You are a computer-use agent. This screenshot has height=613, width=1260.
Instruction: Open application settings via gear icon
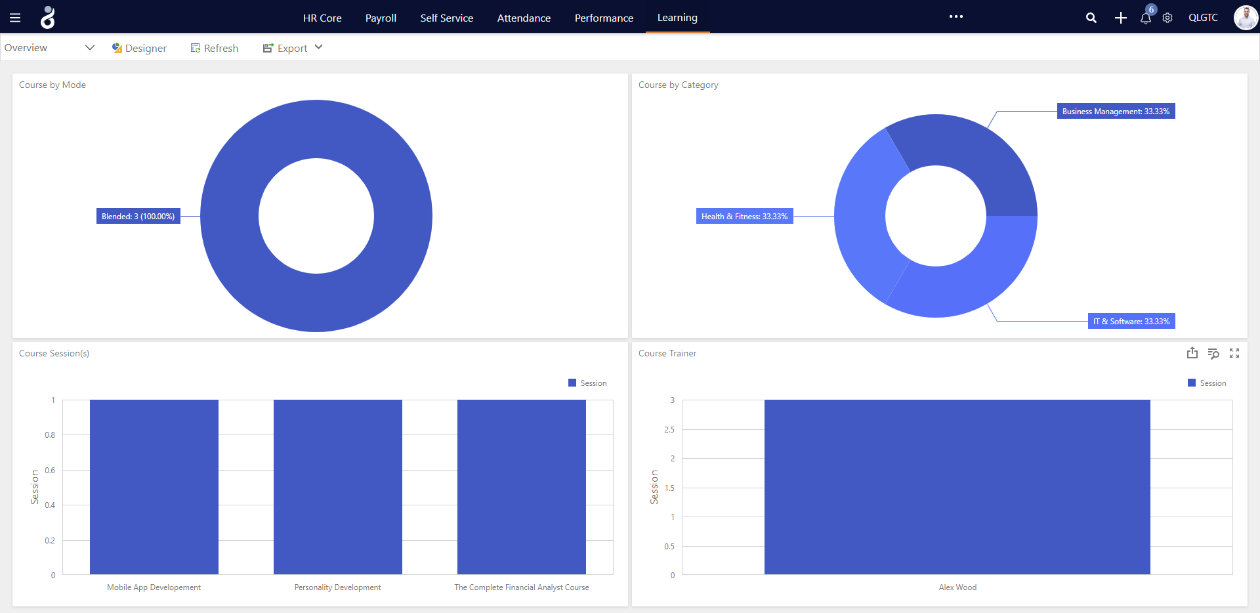coord(1167,18)
